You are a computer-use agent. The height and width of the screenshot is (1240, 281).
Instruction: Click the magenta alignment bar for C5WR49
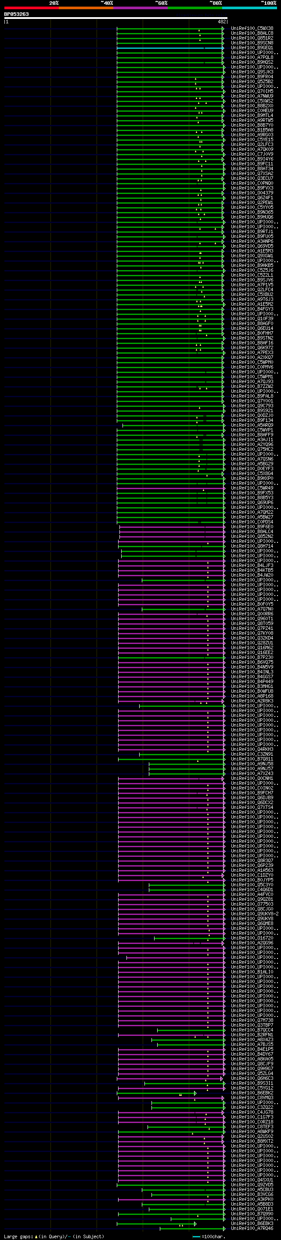pos(170,488)
